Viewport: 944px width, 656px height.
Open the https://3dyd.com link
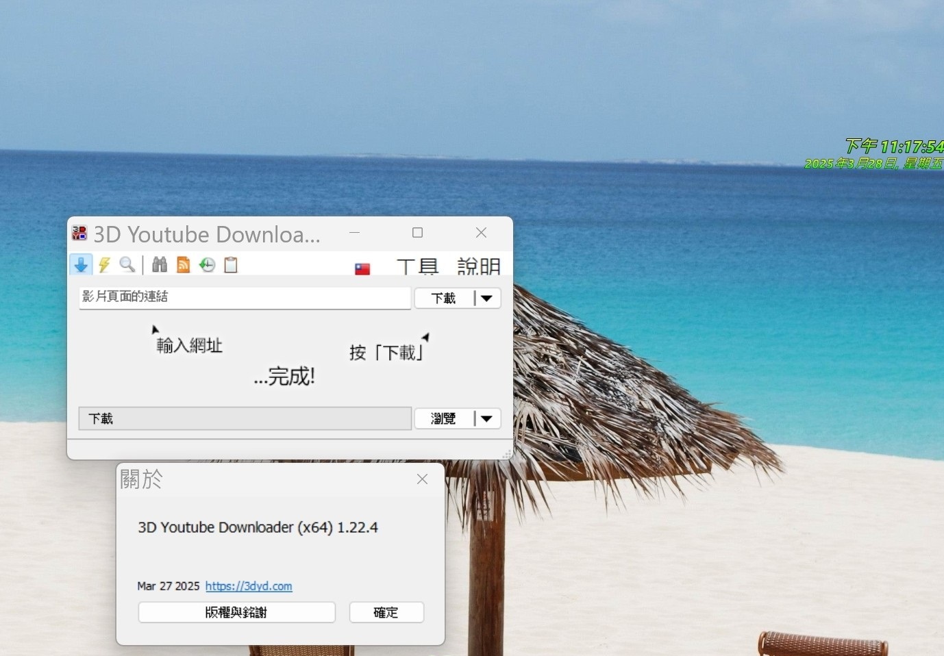249,586
